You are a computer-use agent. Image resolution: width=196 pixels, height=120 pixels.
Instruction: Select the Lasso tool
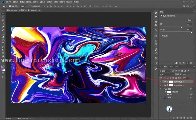(x=3, y=20)
